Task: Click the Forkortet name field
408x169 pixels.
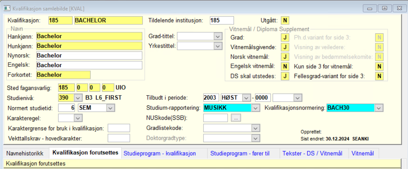Action: pos(63,75)
